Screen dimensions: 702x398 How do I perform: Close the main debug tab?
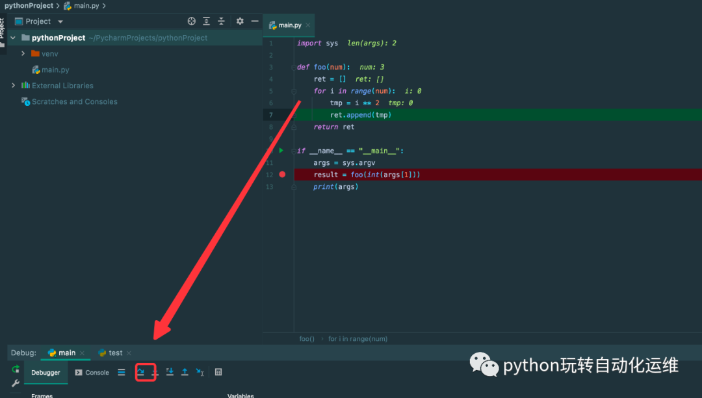point(82,353)
